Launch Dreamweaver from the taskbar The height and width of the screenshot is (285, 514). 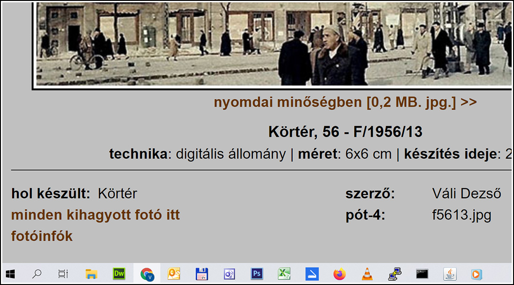[119, 274]
